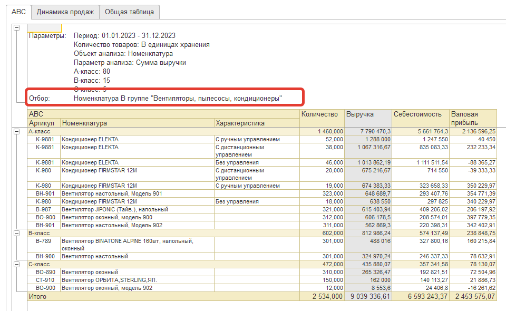
Task: Open the Динамика продаж tab
Action: pyautogui.click(x=65, y=12)
